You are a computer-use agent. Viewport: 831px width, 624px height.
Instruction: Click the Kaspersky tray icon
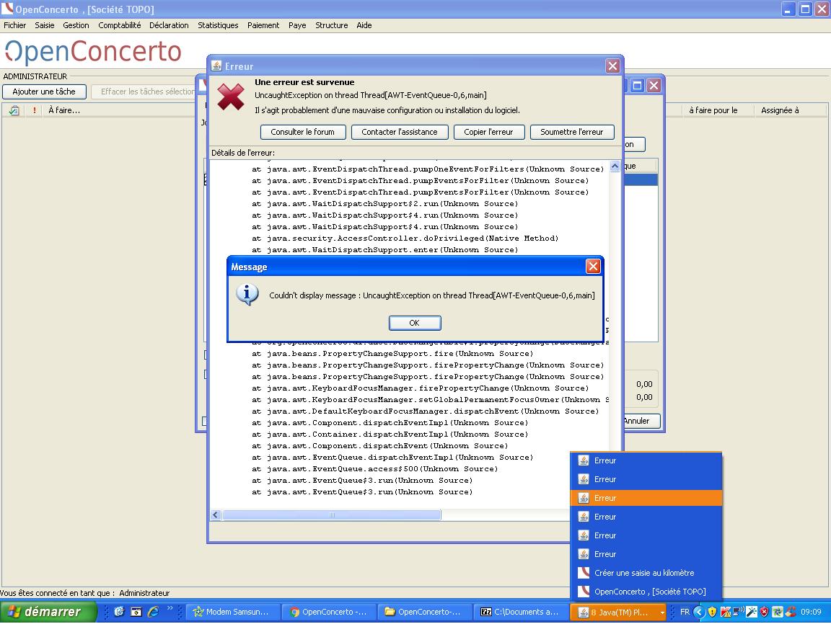click(x=725, y=612)
